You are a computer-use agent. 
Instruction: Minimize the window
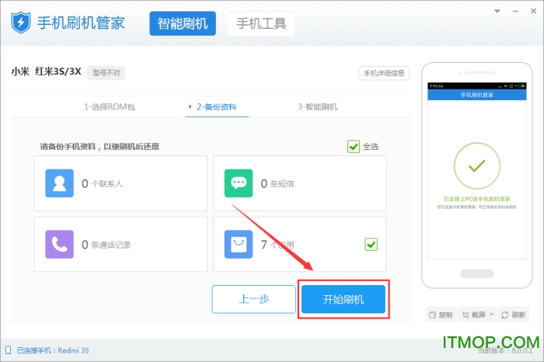[515, 12]
